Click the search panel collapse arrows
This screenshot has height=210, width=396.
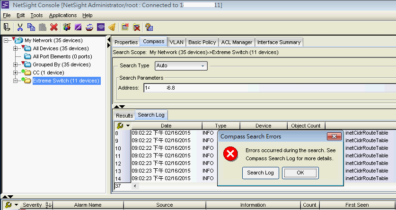119,107
